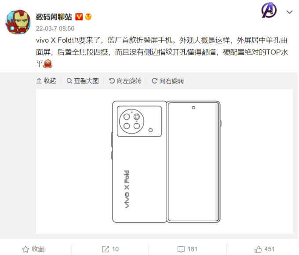Open the 数码闲聊站 user profile link
This screenshot has width=299, height=255.
54,17
